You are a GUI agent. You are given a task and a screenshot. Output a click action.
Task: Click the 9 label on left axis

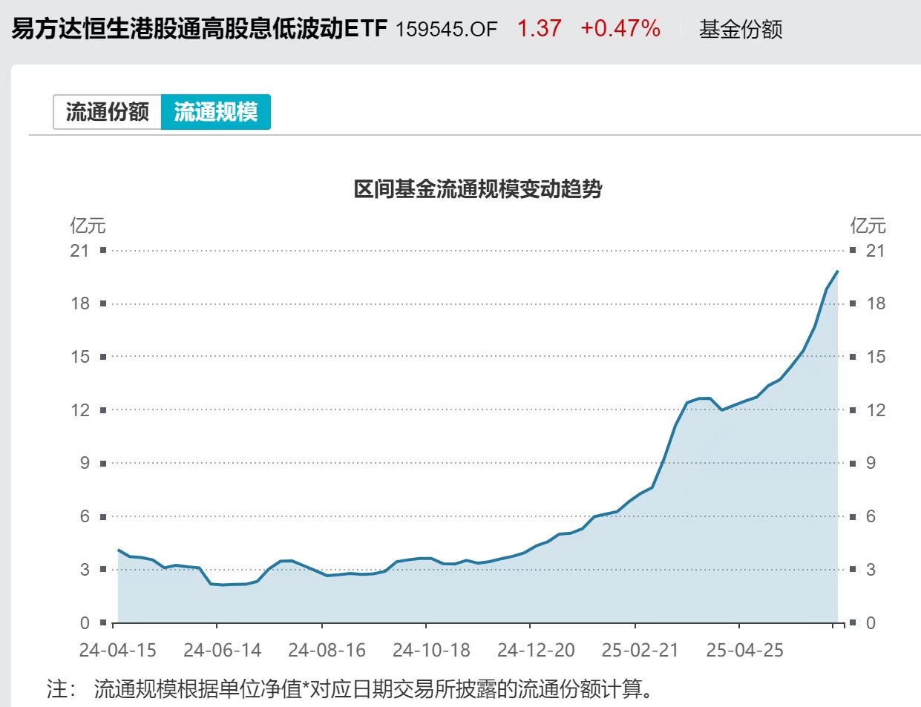85,463
